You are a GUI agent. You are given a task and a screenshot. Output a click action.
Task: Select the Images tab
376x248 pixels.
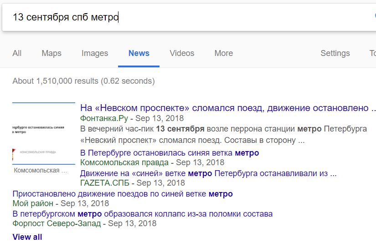(95, 53)
